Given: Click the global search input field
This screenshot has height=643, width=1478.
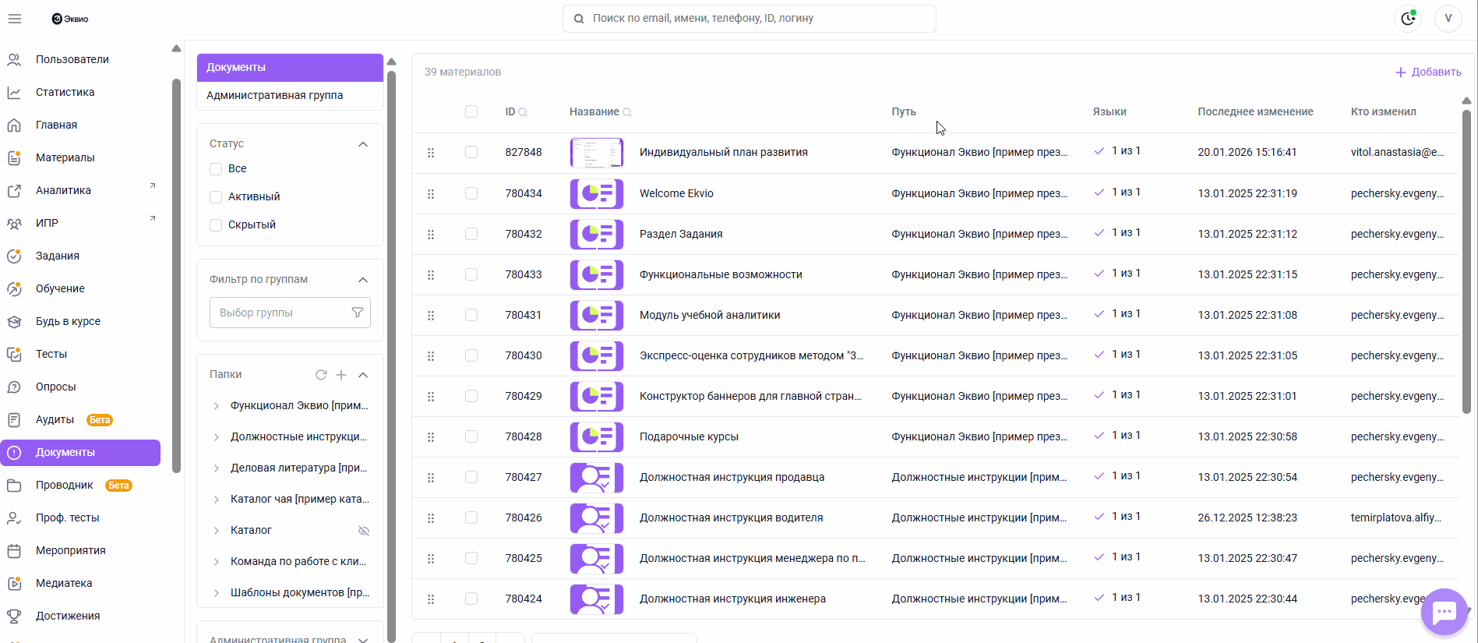Looking at the screenshot, I should coord(750,19).
